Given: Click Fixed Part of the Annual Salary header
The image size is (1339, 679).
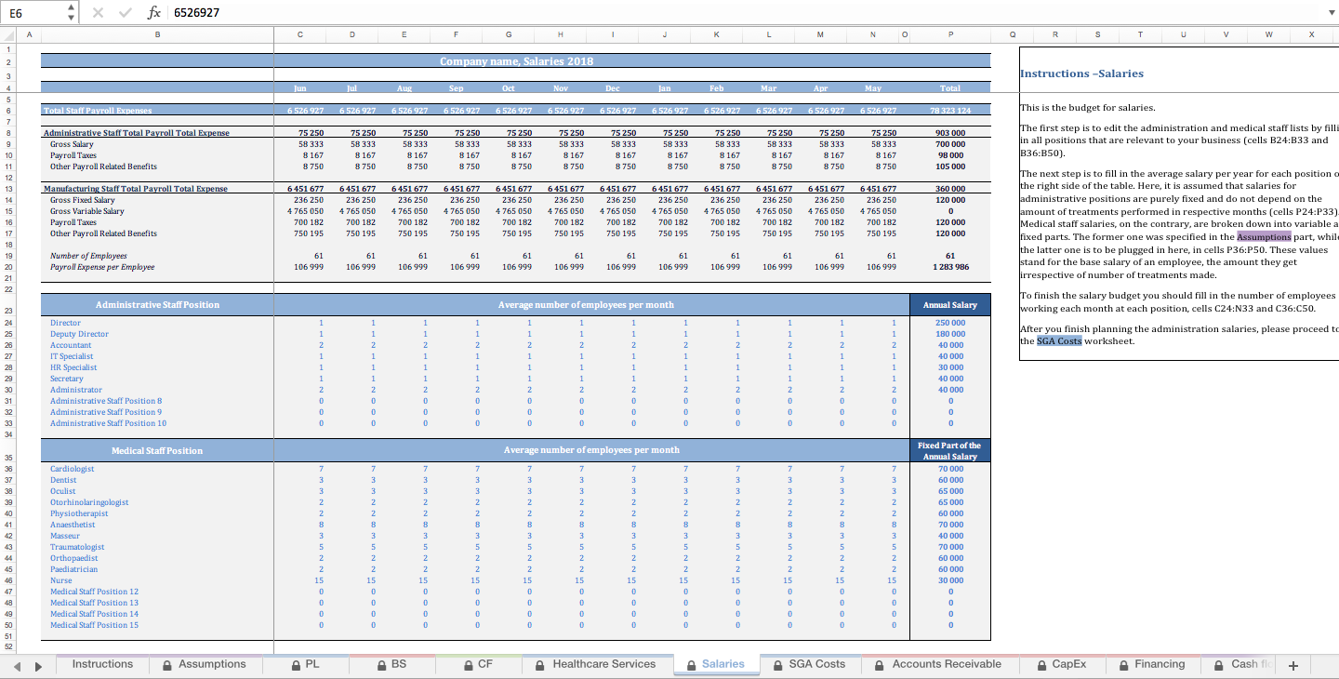Looking at the screenshot, I should click(950, 451).
